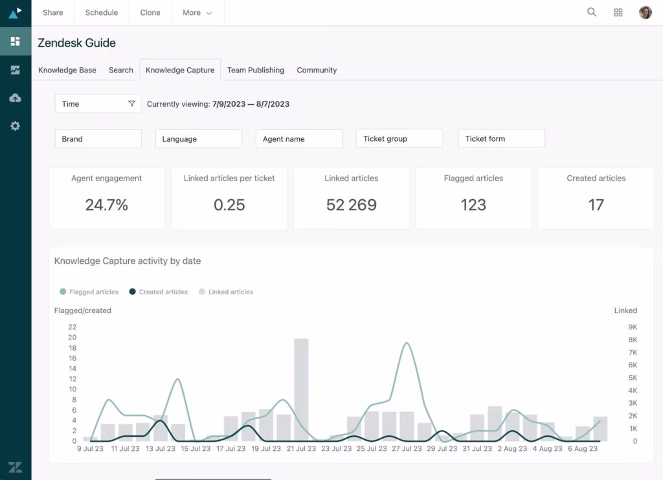Image resolution: width=663 pixels, height=480 pixels.
Task: Open the Language filter
Action: click(x=198, y=138)
